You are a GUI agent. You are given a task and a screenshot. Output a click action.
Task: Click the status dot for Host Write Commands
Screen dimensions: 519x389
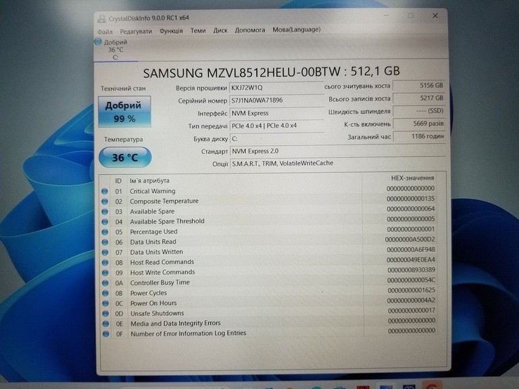click(x=105, y=273)
